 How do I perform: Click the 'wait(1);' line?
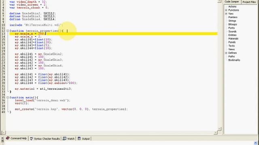click(x=22, y=104)
